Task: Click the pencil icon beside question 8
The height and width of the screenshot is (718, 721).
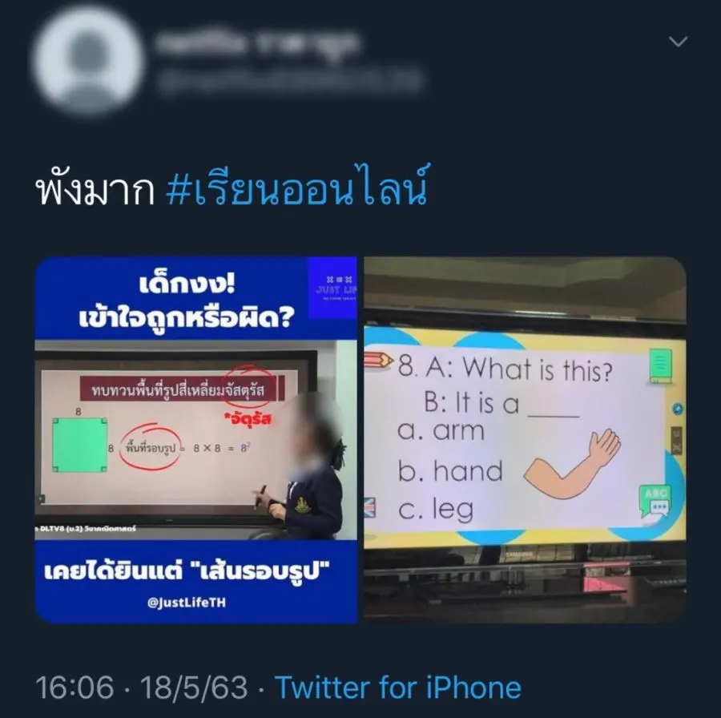Action: click(379, 361)
